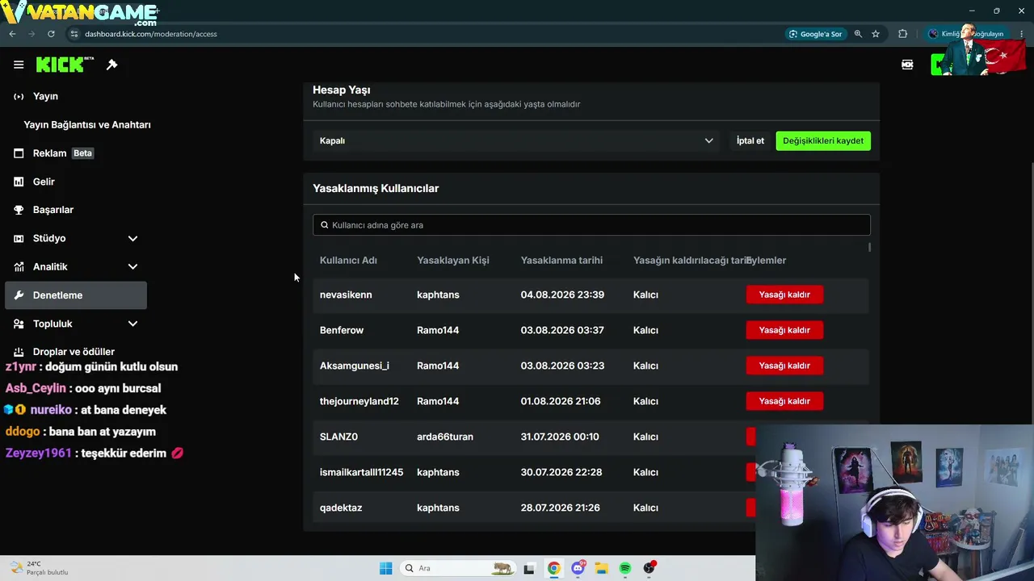The width and height of the screenshot is (1034, 581).
Task: Open OBS Studio from the taskbar
Action: [x=649, y=568]
